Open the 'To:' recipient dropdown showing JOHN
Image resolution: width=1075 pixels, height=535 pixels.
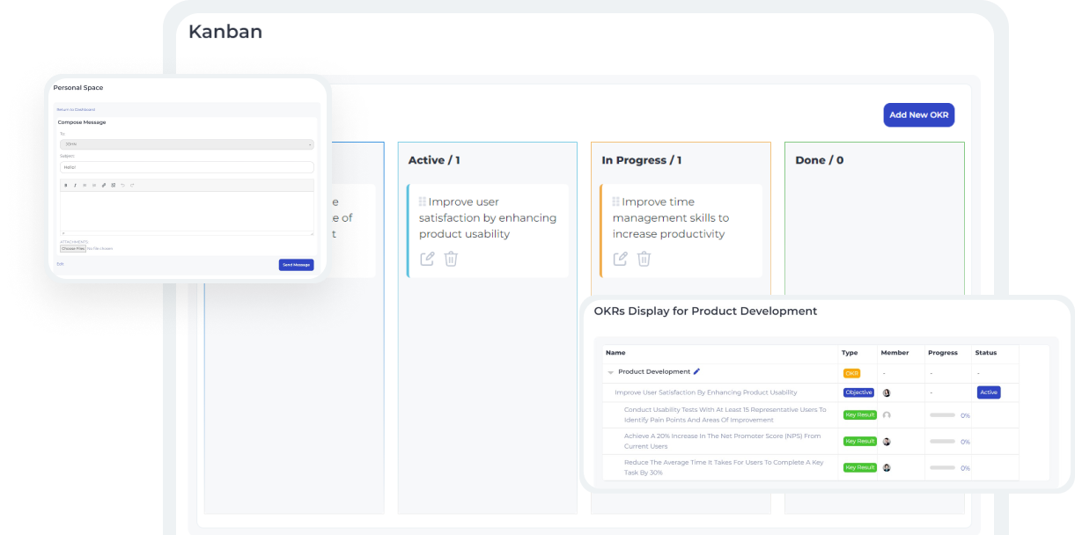(187, 143)
